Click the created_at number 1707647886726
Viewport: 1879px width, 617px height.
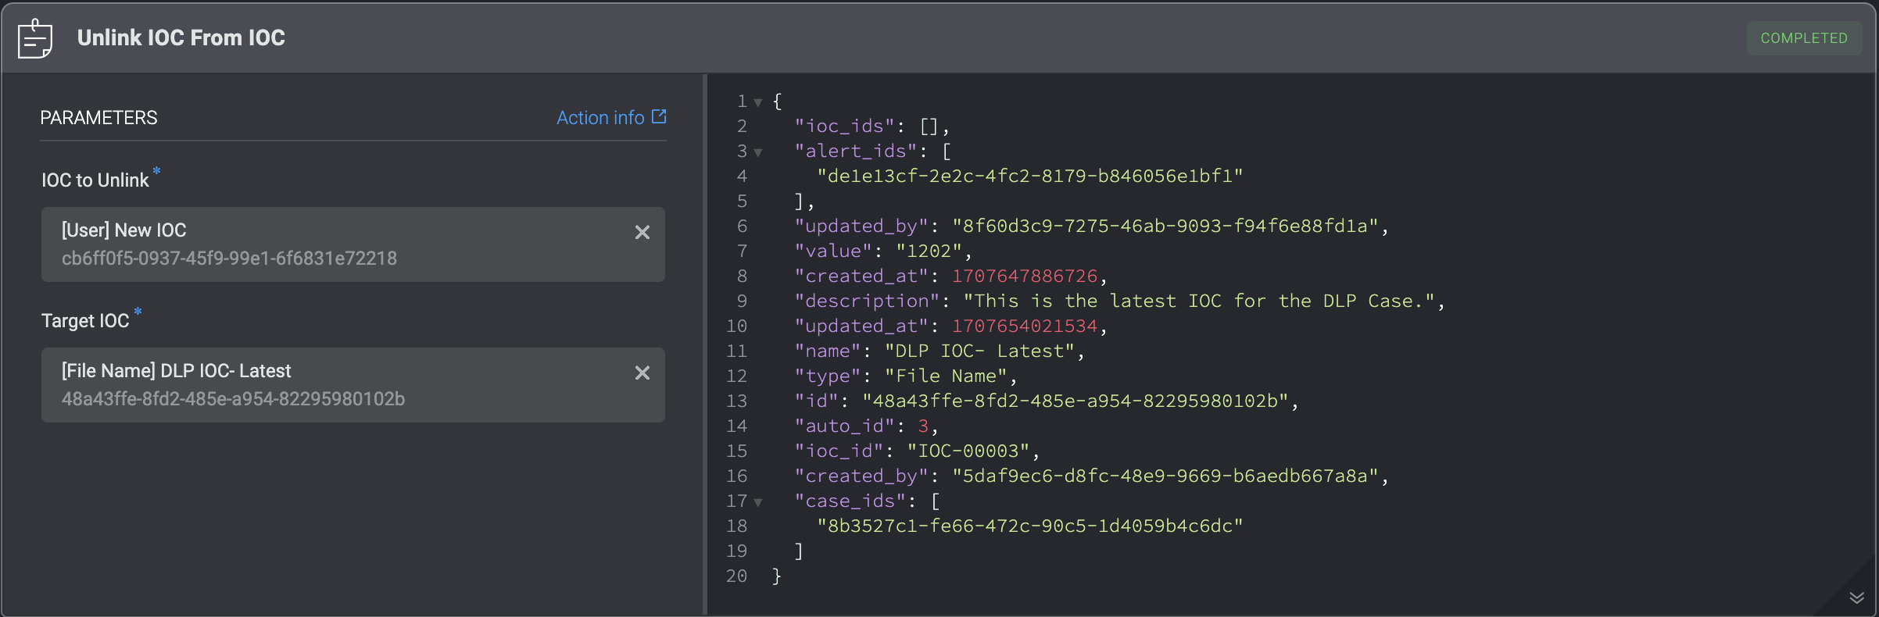pos(1025,276)
